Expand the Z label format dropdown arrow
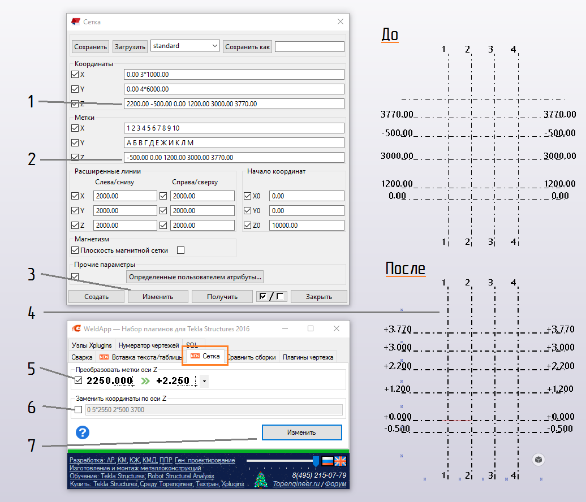 tap(204, 382)
